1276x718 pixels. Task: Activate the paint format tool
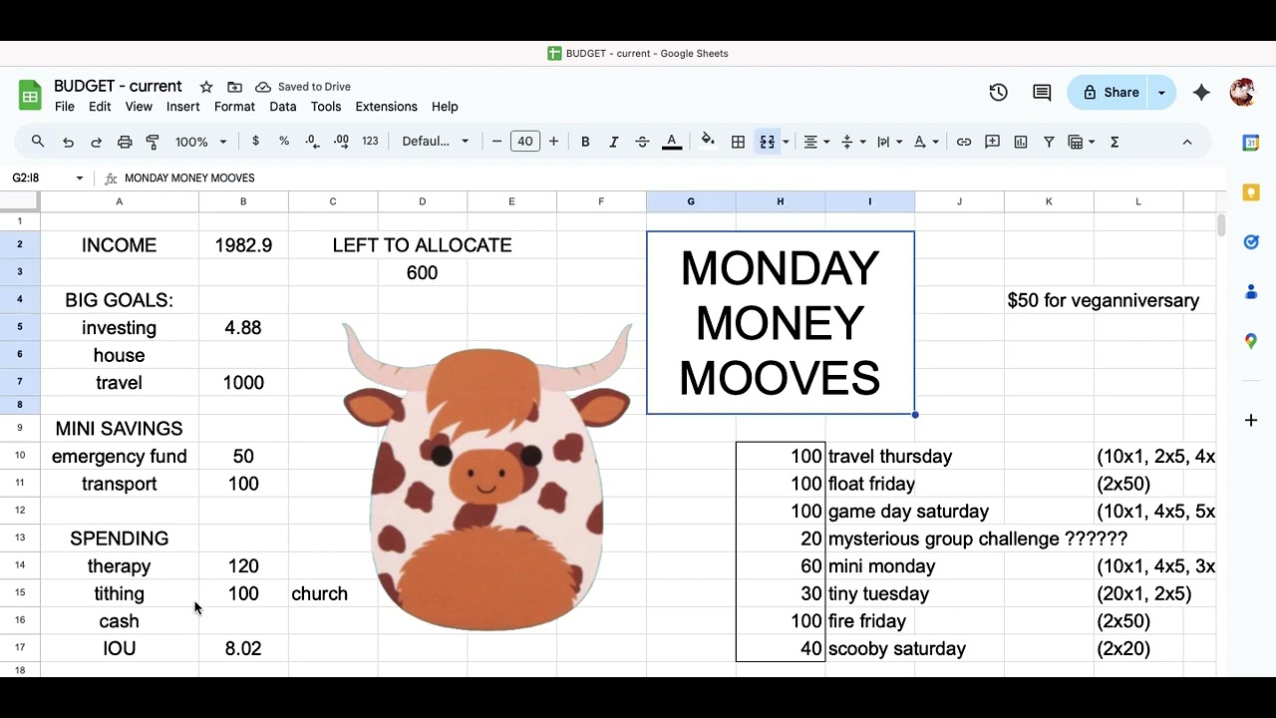click(153, 142)
